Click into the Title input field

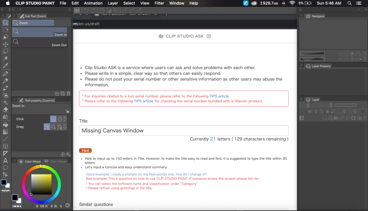tap(184, 130)
